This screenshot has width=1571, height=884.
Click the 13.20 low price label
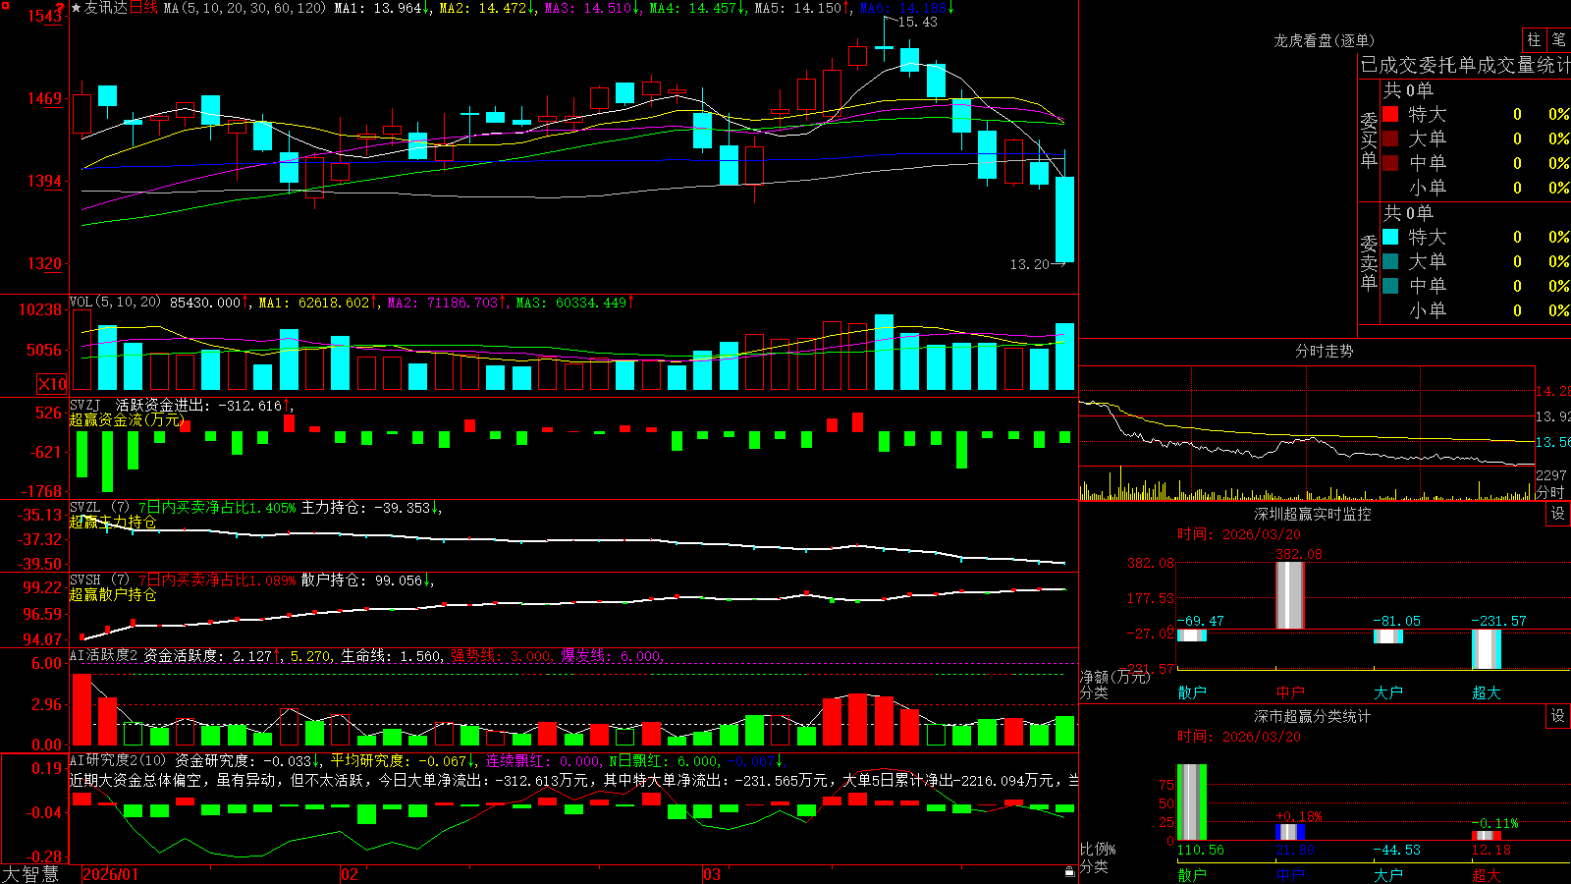1029,264
